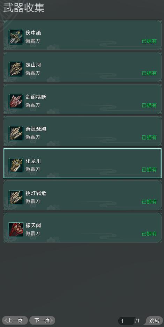The height and width of the screenshot is (327, 164).
Task: Click 傲霜刀 subtitle under 化龙川
Action: pos(33,169)
